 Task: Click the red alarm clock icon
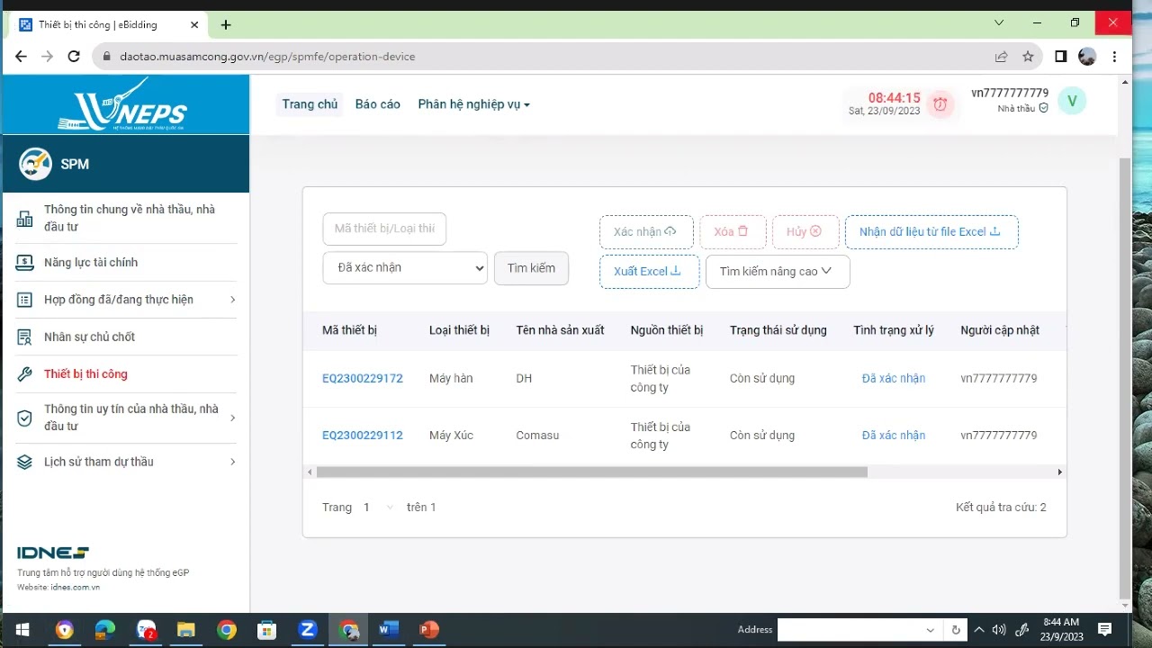940,104
